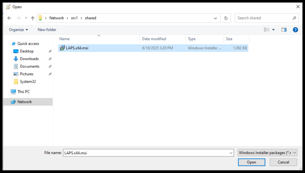Click the pin icon next to Pictures
Image resolution: width=305 pixels, height=173 pixels.
click(x=50, y=74)
